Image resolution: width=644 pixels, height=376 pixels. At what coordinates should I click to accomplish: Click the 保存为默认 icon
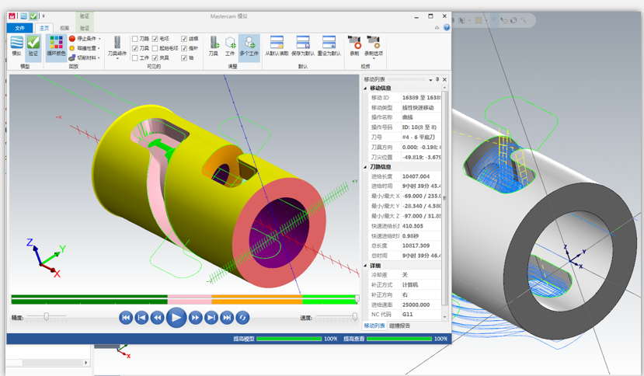click(303, 45)
